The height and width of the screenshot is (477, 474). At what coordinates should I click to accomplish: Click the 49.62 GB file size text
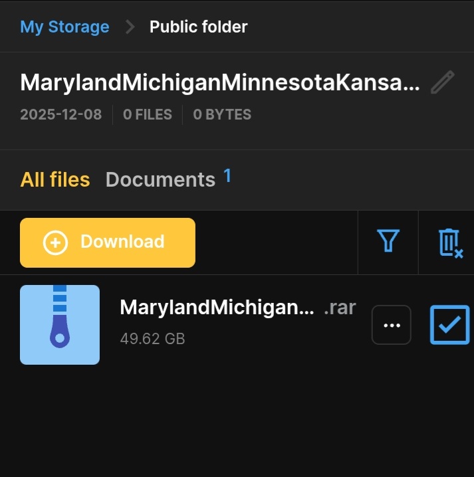152,339
